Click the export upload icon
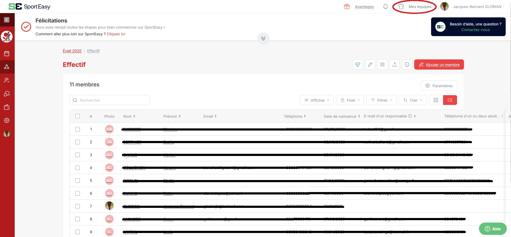The height and width of the screenshot is (237, 511). tap(394, 64)
